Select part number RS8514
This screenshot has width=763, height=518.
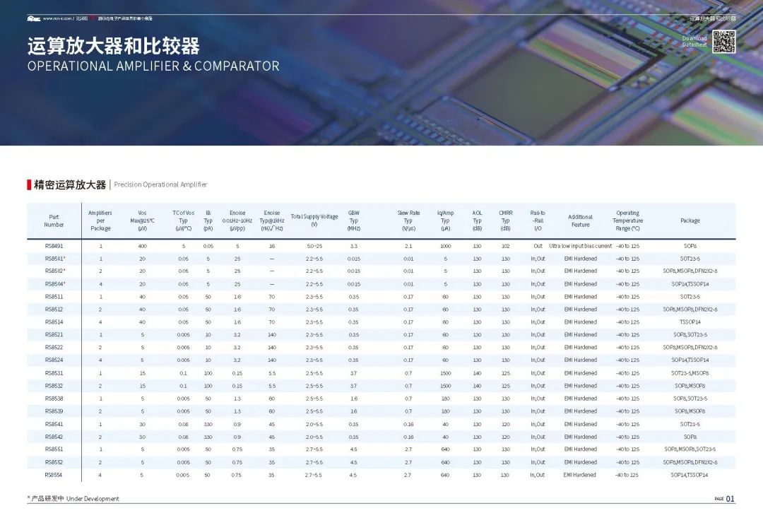[54, 322]
